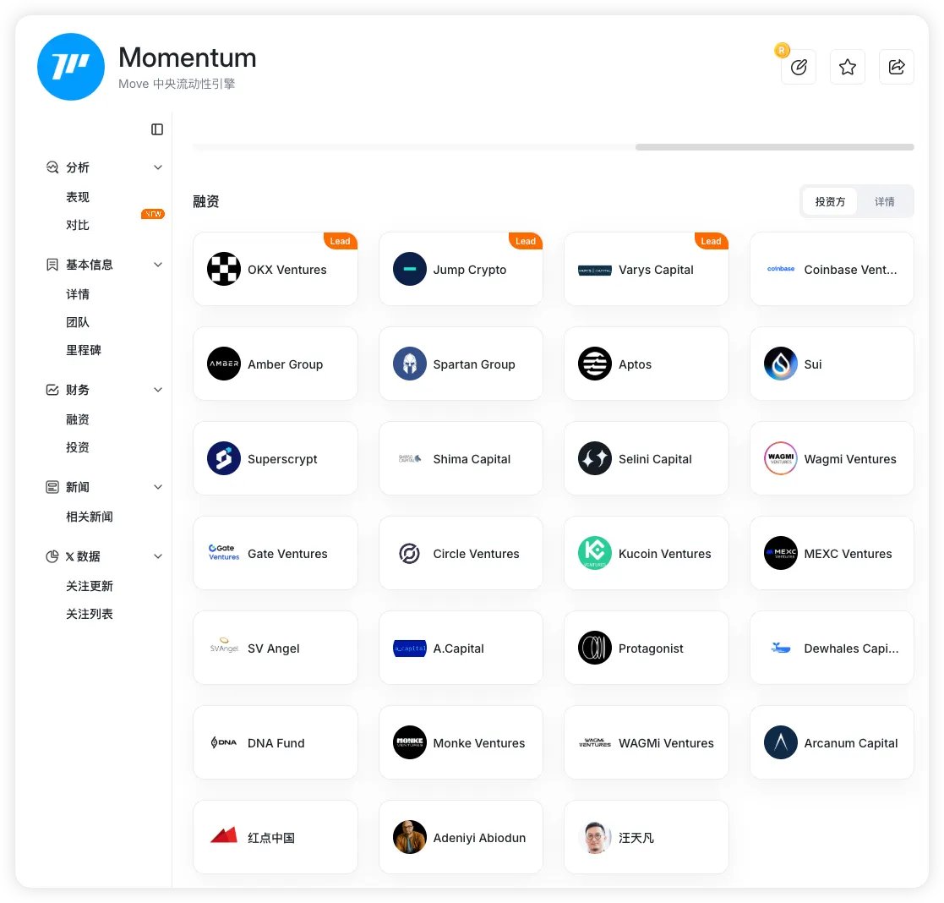Open 相关新闻 in the sidebar
Screen dimensions: 944x903
tap(89, 517)
